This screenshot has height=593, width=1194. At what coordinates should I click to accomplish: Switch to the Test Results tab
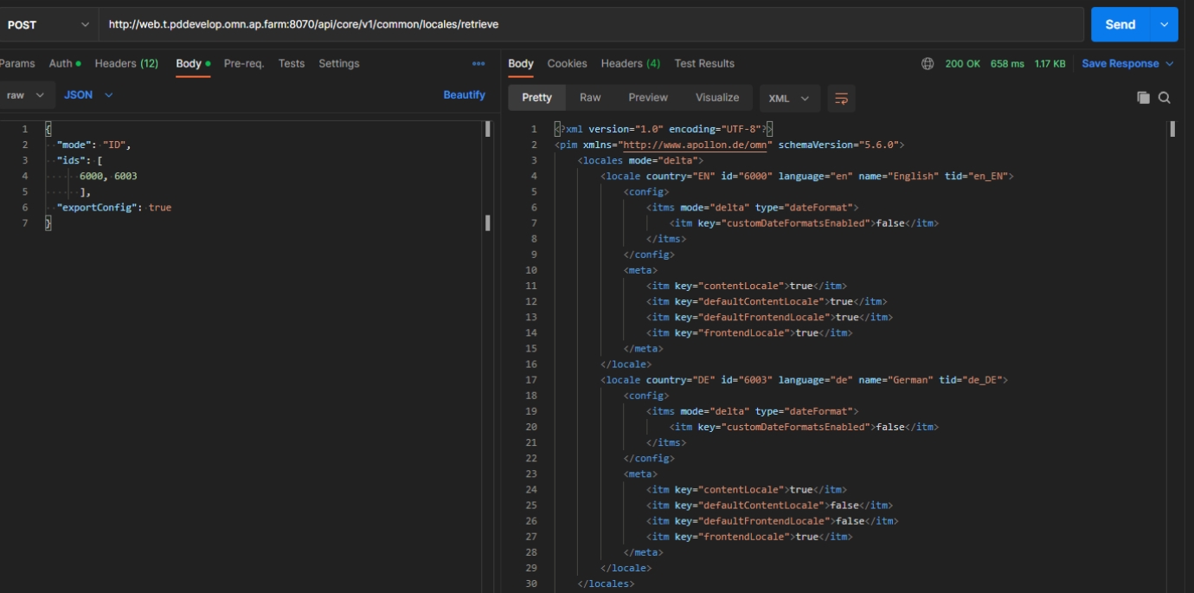[704, 63]
